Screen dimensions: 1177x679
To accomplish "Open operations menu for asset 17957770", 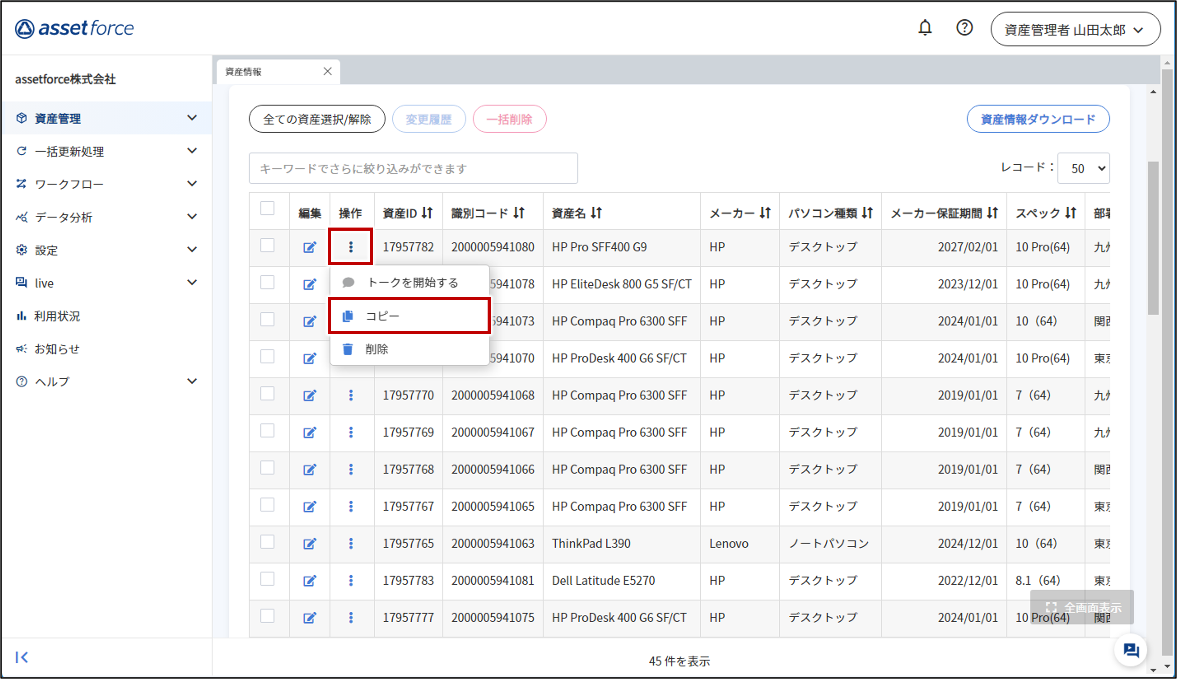I will (x=351, y=395).
